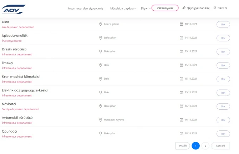Click the calendar icon beside 10.11.2021
Image resolution: width=239 pixels, height=154 pixels.
(x=181, y=24)
